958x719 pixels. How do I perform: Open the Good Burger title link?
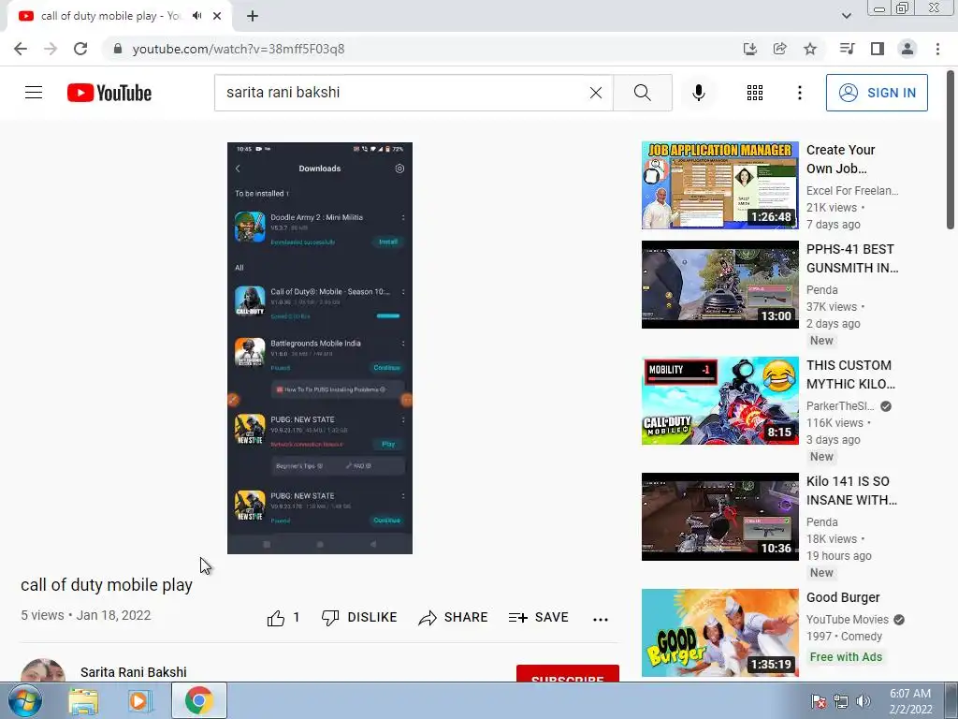(x=843, y=597)
